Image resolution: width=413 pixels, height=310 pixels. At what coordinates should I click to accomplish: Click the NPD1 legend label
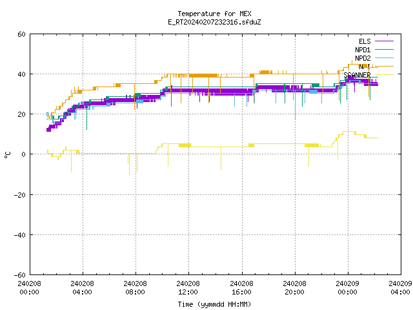363,50
